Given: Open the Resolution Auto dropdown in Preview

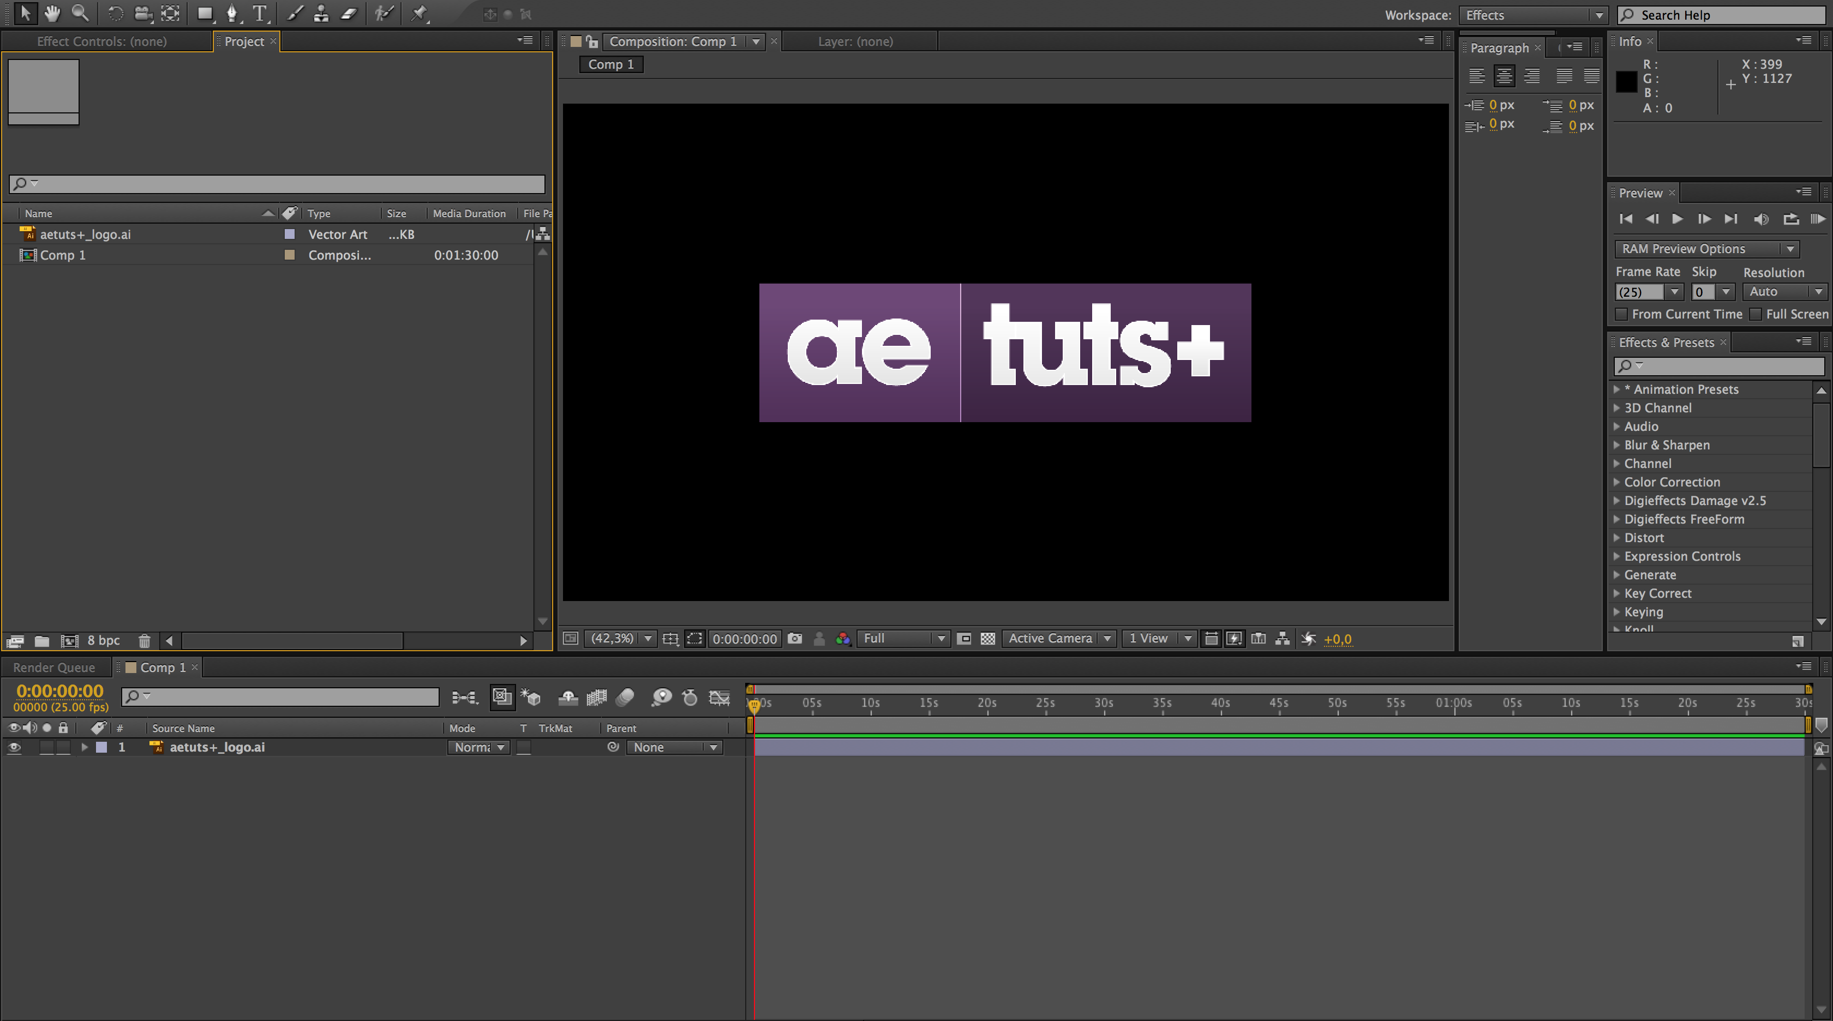Looking at the screenshot, I should coord(1784,292).
